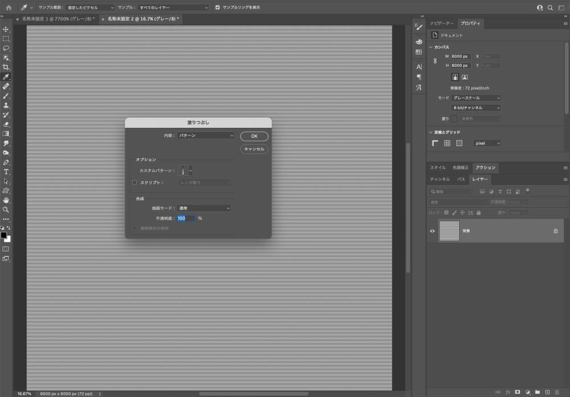Image resolution: width=570 pixels, height=397 pixels.
Task: Select the Move tool
Action: click(6, 29)
